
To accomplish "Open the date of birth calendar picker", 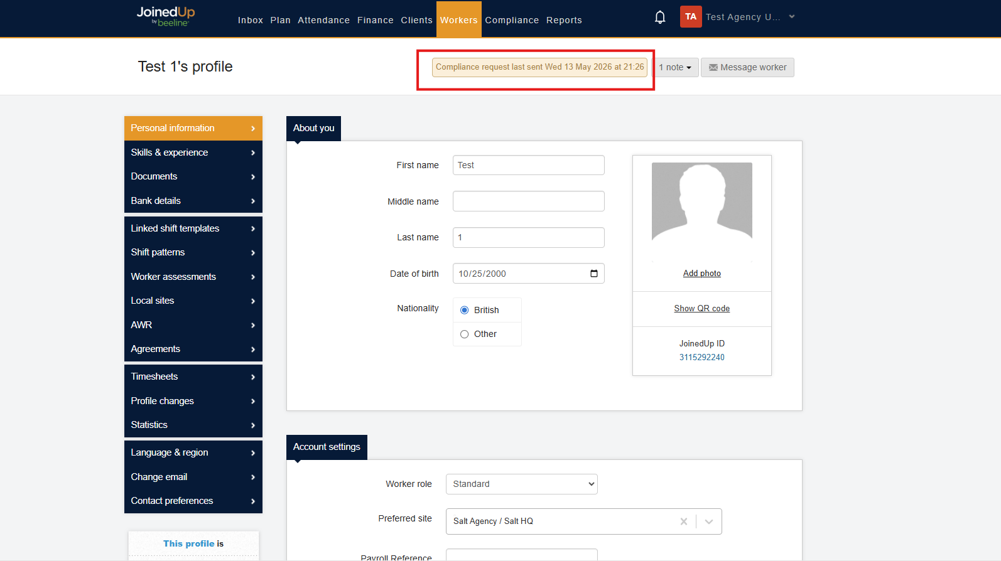I will pyautogui.click(x=594, y=274).
